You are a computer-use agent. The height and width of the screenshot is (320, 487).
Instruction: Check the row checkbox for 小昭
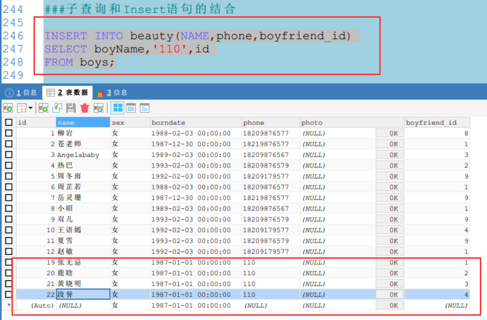(9, 209)
